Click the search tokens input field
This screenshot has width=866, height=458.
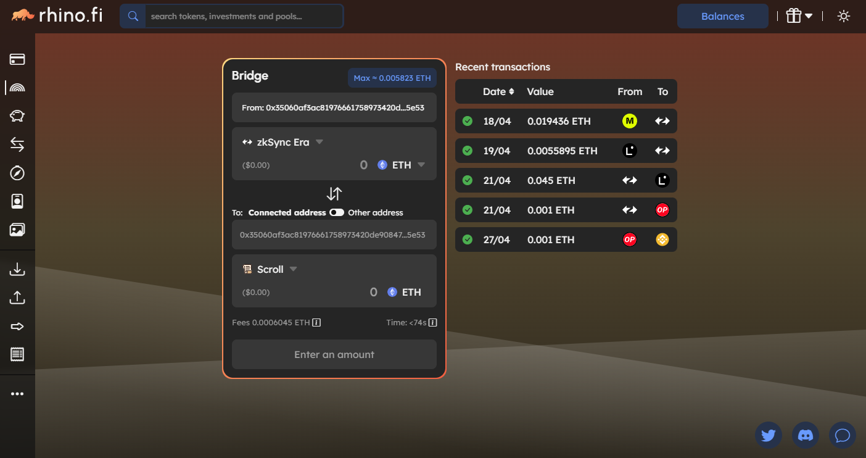tap(244, 17)
